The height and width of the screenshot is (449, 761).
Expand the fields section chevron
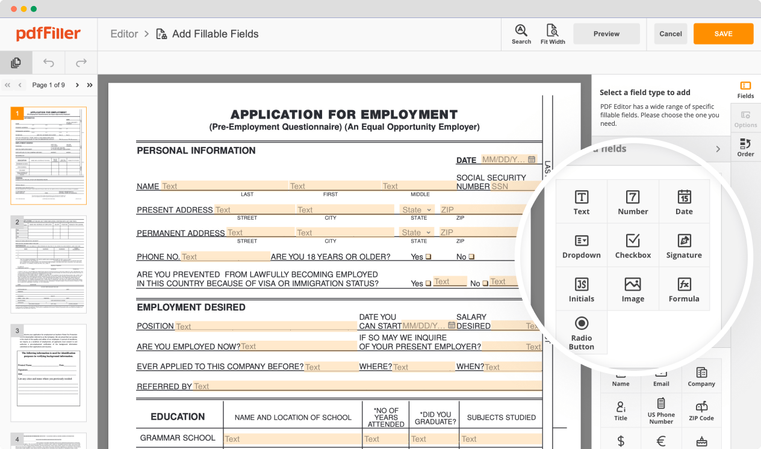(718, 149)
